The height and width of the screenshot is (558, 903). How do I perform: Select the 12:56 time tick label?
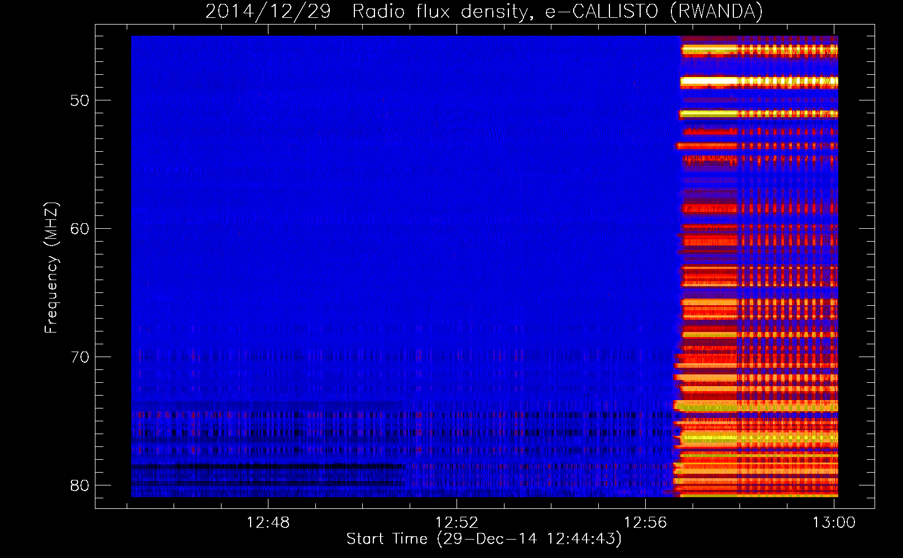[645, 523]
